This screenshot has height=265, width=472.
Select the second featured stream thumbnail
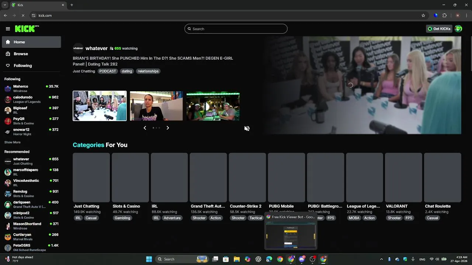156,106
